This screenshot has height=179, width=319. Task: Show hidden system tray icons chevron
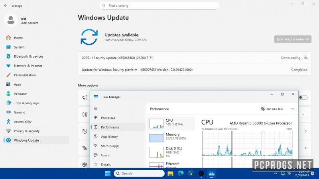[x=276, y=173]
